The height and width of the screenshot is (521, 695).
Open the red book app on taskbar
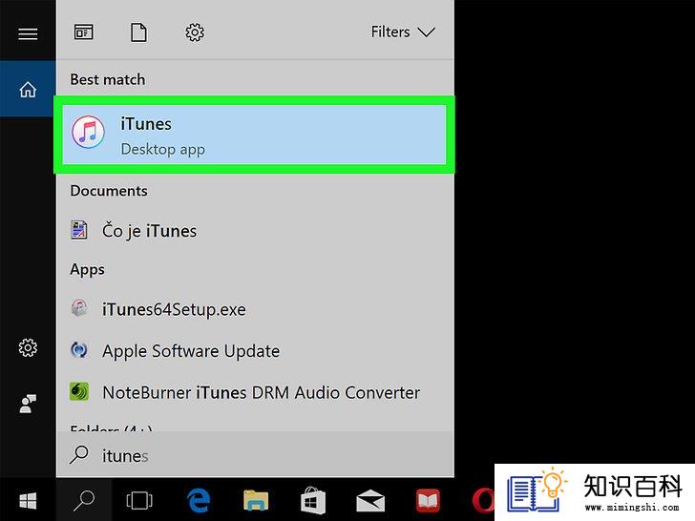coord(428,501)
